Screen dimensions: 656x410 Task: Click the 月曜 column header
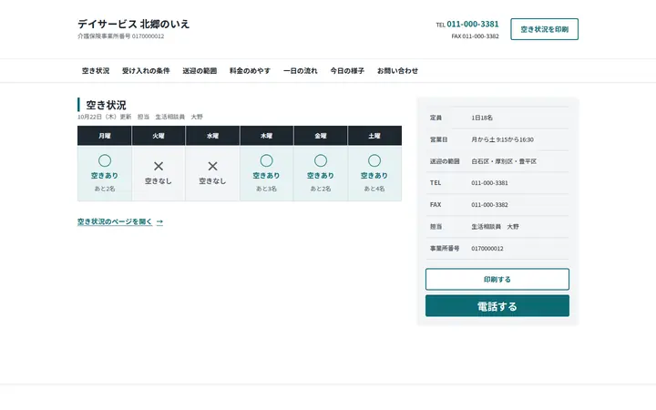105,136
